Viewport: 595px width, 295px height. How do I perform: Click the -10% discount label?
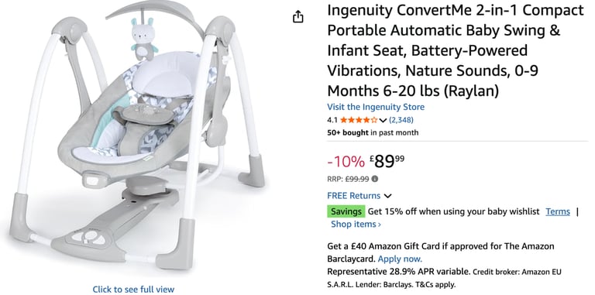(x=346, y=162)
